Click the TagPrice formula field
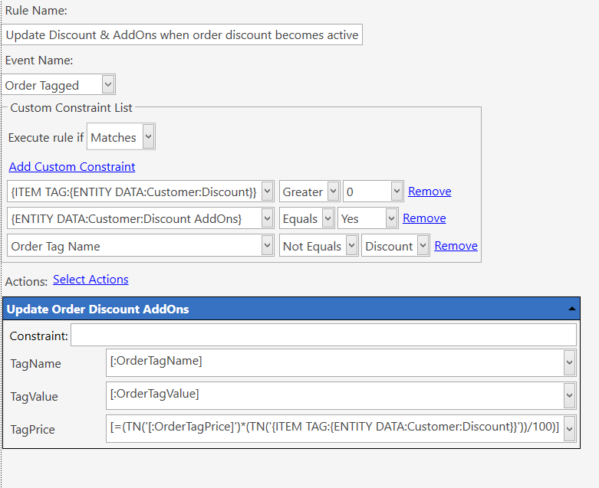The height and width of the screenshot is (488, 599). [334, 429]
